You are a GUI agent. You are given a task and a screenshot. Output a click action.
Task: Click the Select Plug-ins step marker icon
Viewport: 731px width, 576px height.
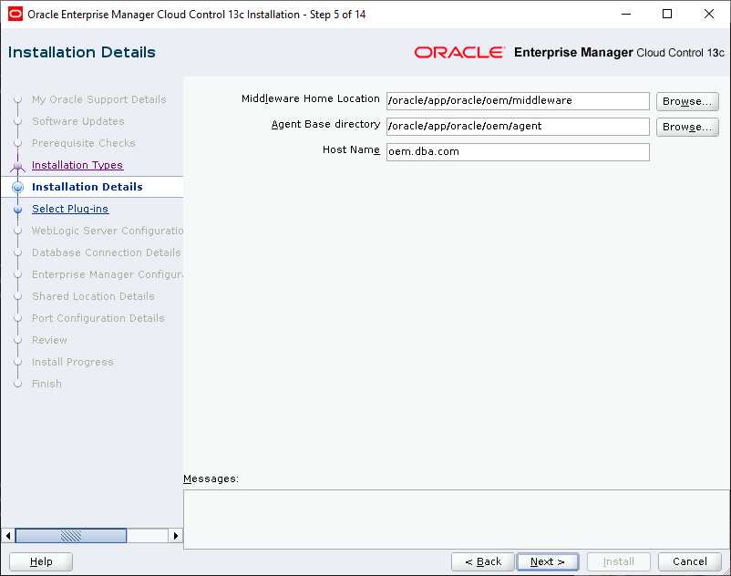pos(17,210)
